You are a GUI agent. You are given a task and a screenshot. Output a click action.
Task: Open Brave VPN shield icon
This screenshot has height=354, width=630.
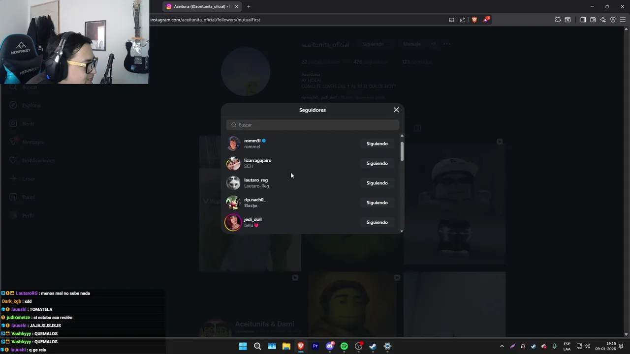(x=613, y=20)
